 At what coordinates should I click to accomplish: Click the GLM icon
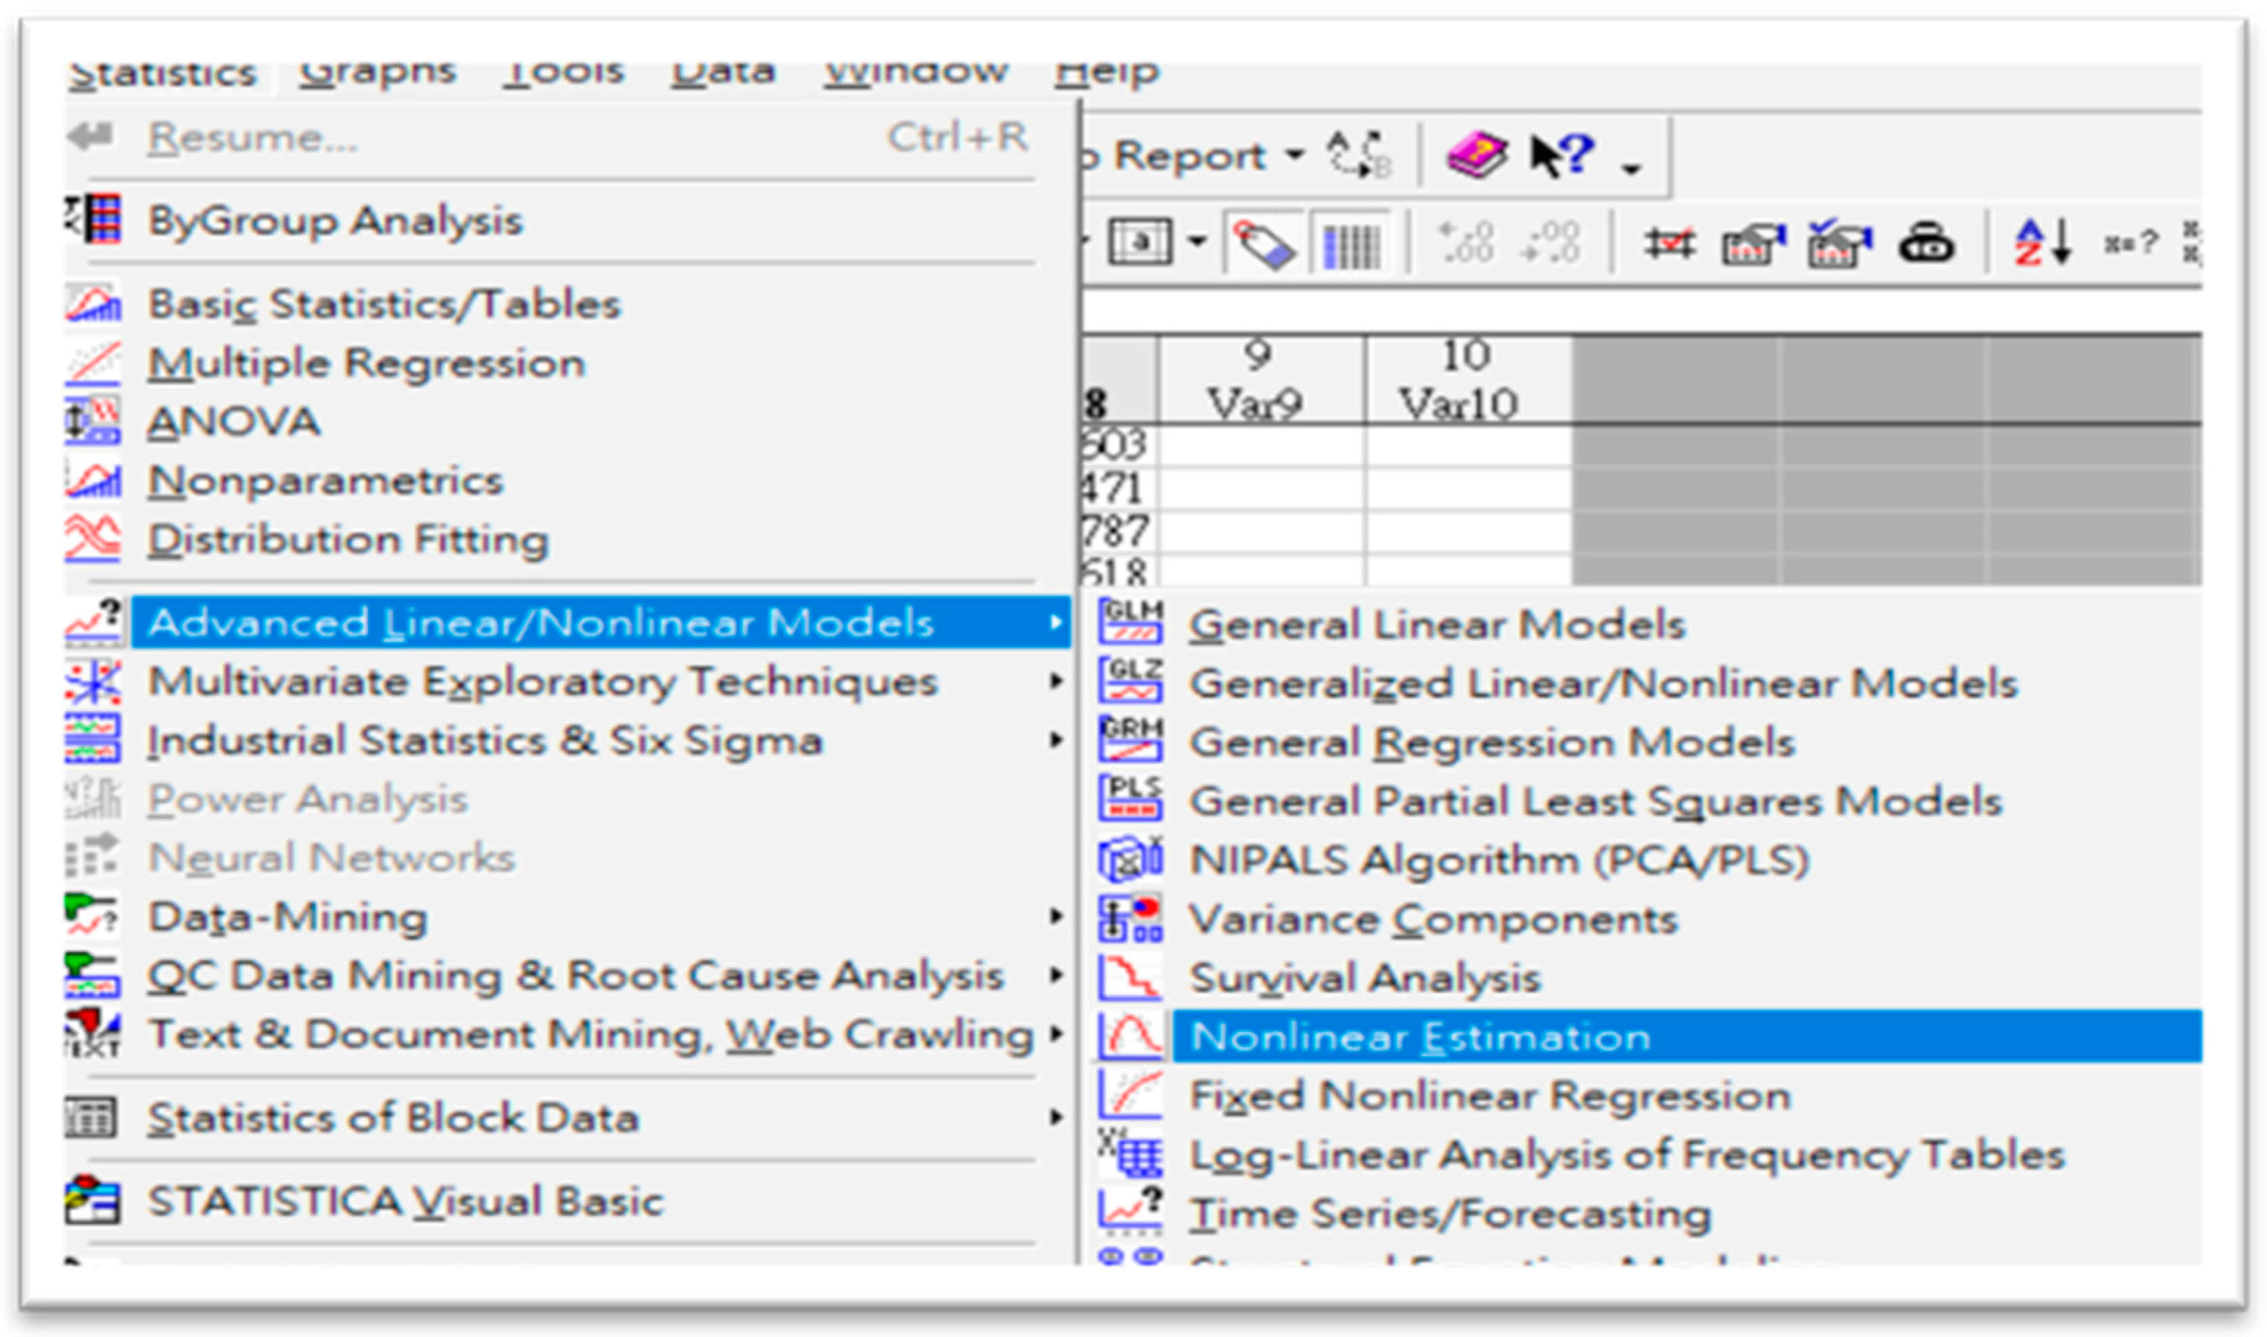[1130, 622]
